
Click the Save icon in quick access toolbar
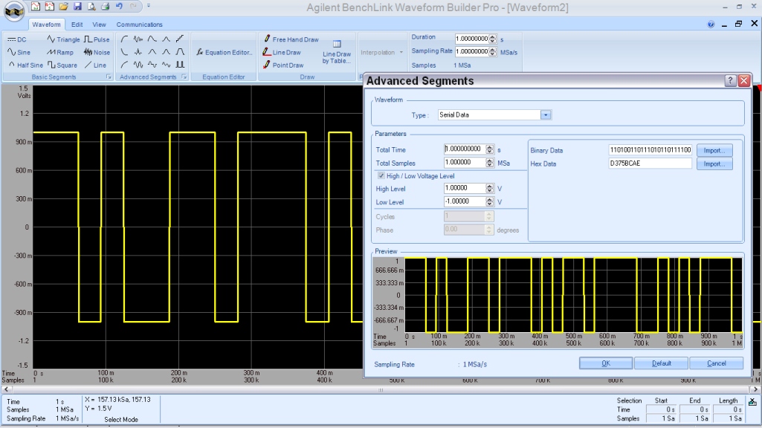tap(77, 7)
